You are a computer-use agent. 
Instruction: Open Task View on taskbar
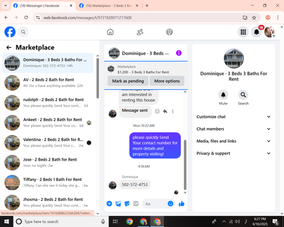[x=115, y=221]
